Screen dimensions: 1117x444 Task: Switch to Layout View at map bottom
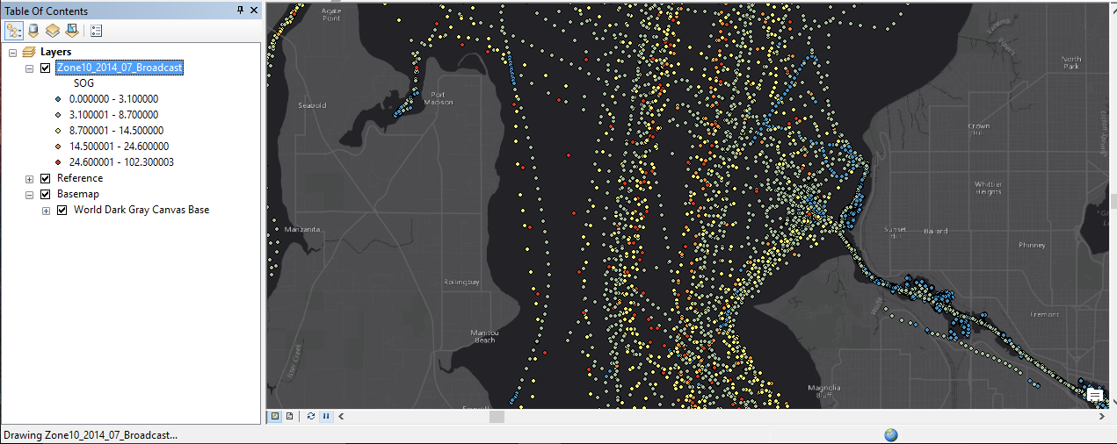click(289, 416)
